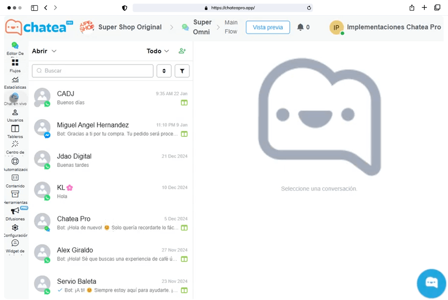Expand the Todo filter dropdown
Screen dimensions: 448x300
[x=158, y=51]
